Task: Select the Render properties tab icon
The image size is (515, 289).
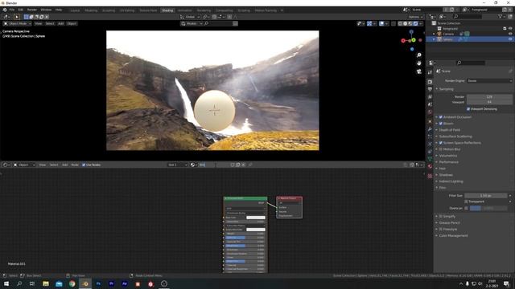Action: [430, 82]
